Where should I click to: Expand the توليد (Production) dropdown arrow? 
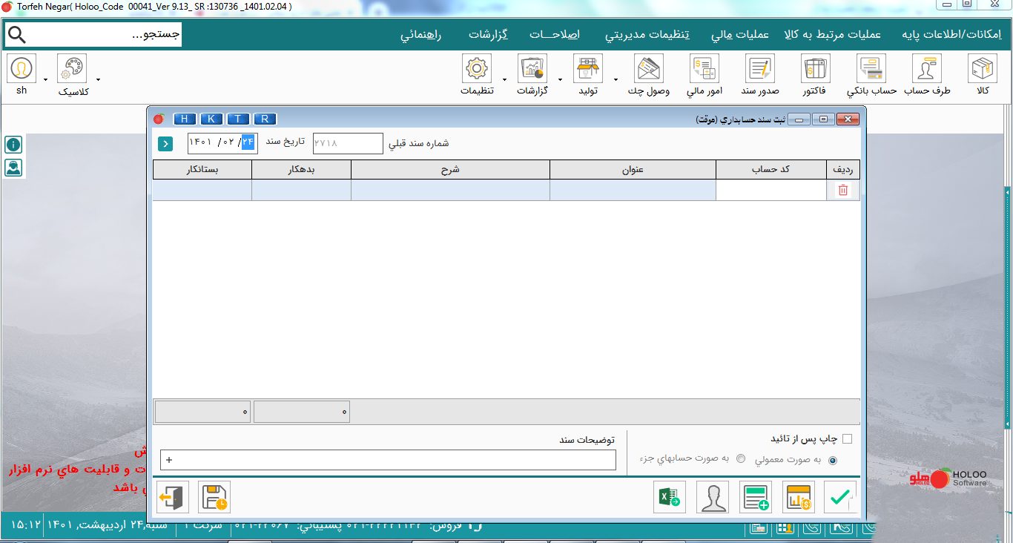click(x=616, y=79)
